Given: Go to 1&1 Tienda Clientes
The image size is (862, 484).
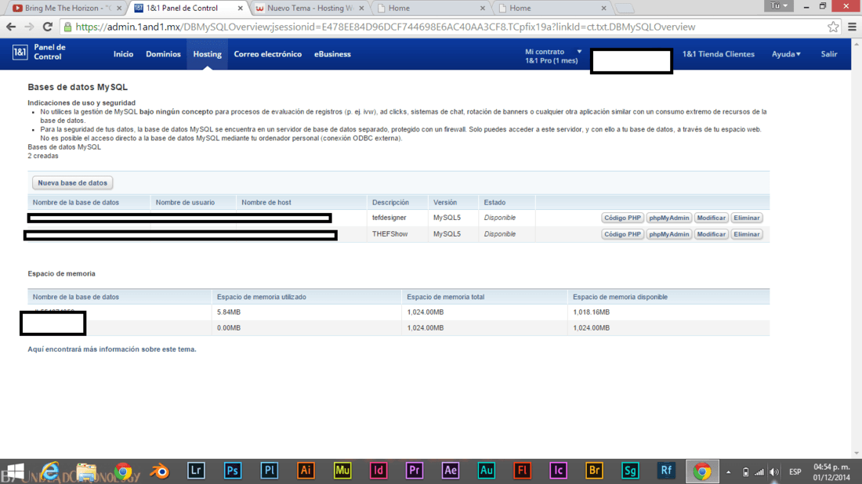Looking at the screenshot, I should pyautogui.click(x=719, y=54).
